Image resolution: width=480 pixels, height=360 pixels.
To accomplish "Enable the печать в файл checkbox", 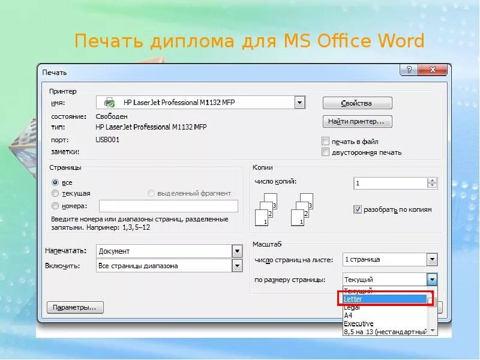I will point(325,142).
